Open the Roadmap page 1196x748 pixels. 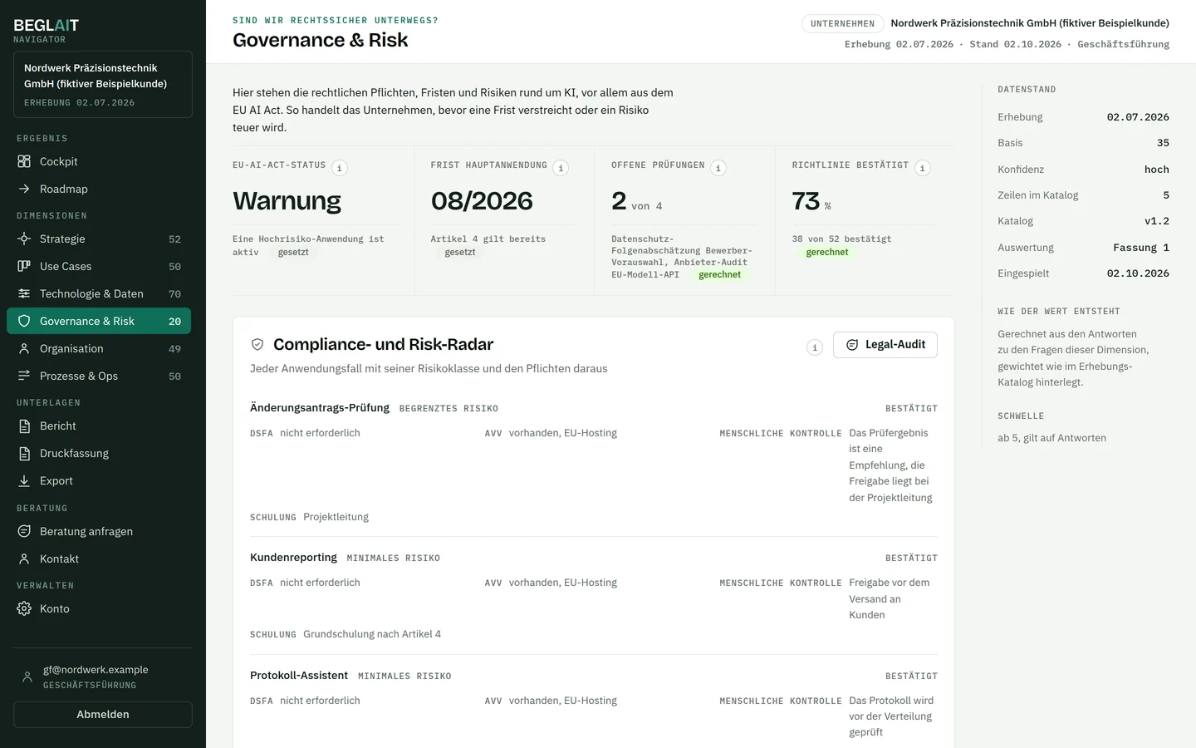(x=99, y=189)
